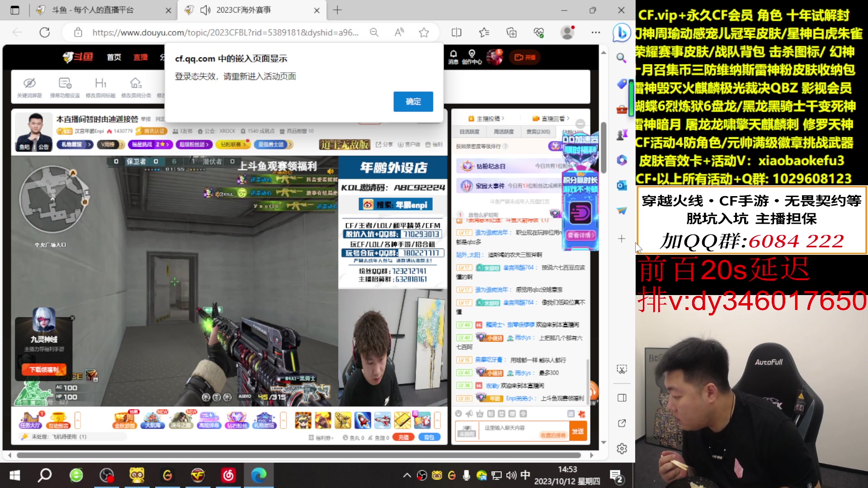Open 弹幕功能设置 tool icon

[x=65, y=87]
